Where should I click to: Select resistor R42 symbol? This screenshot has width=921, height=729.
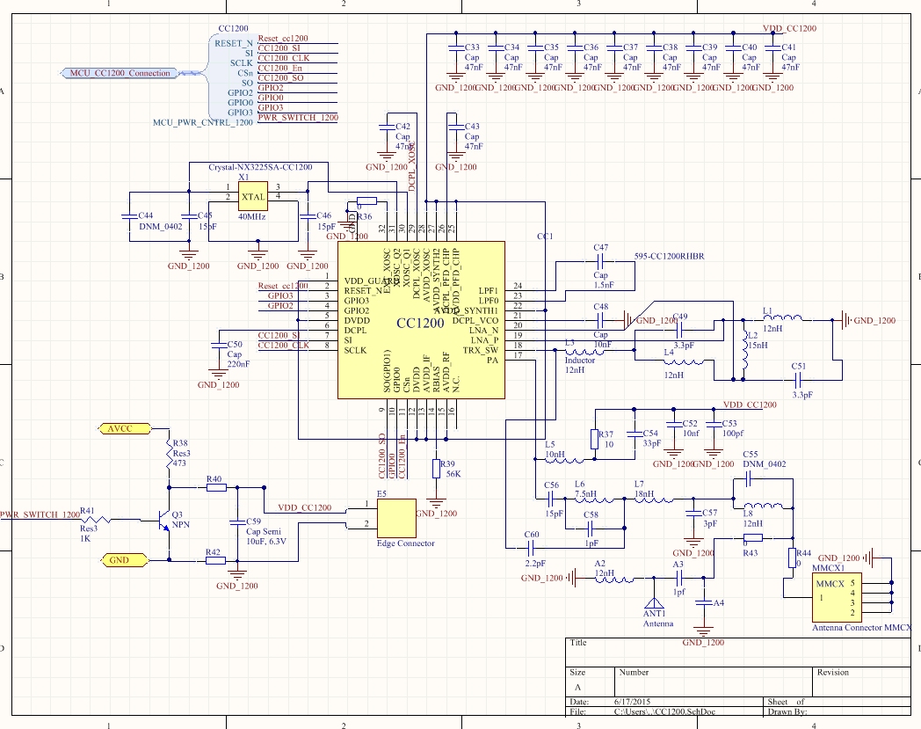coord(215,560)
